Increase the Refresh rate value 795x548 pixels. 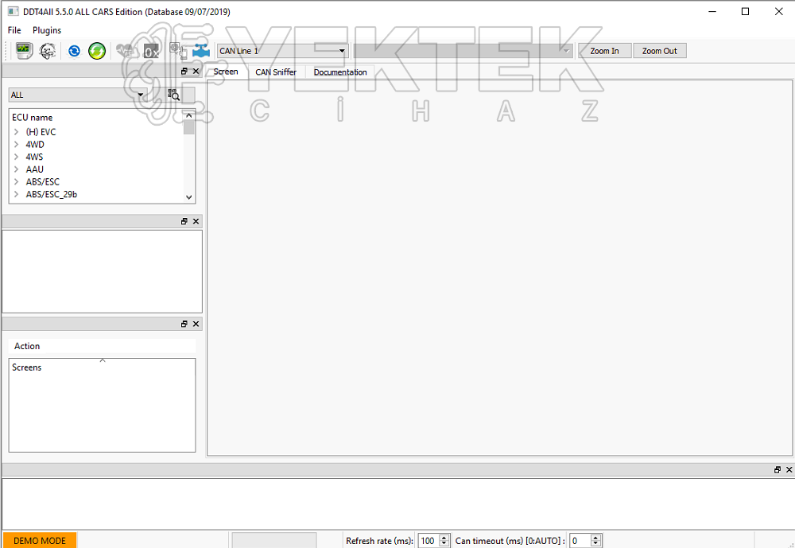pos(444,538)
